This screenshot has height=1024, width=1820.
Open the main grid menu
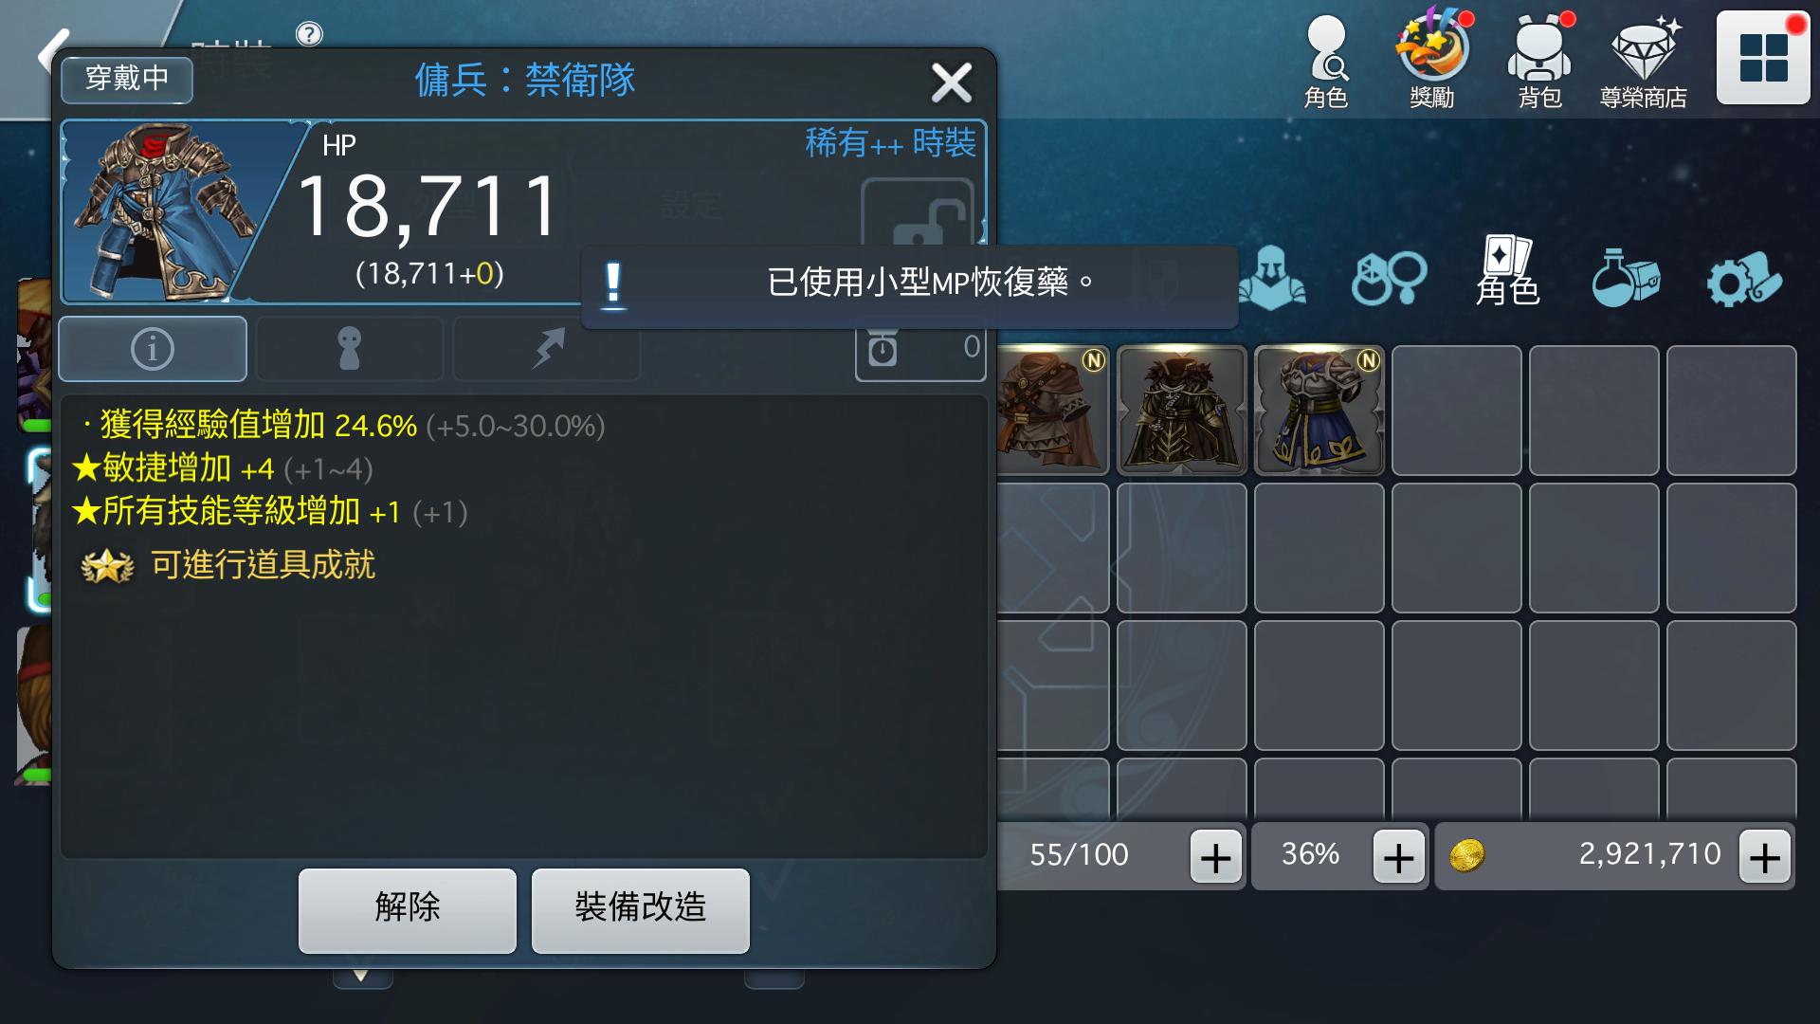pos(1763,59)
